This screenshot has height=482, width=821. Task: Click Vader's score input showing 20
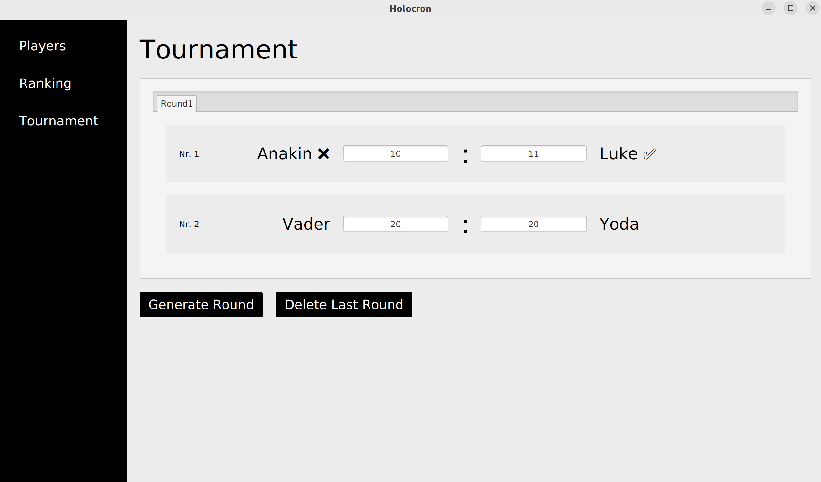tap(395, 224)
